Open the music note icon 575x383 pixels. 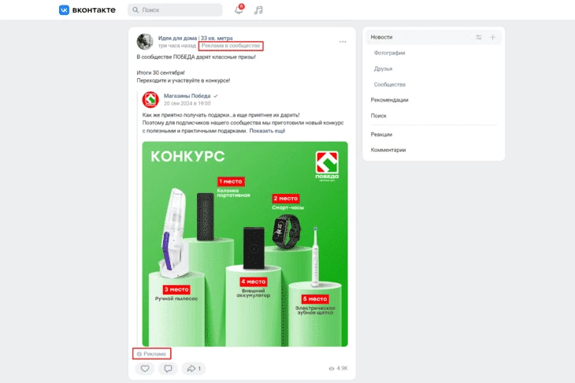point(258,10)
